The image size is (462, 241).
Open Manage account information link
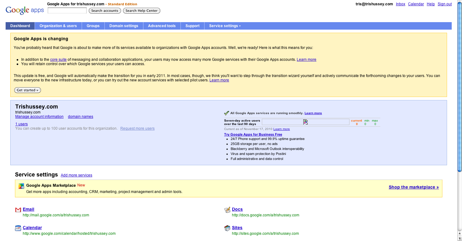tap(39, 117)
